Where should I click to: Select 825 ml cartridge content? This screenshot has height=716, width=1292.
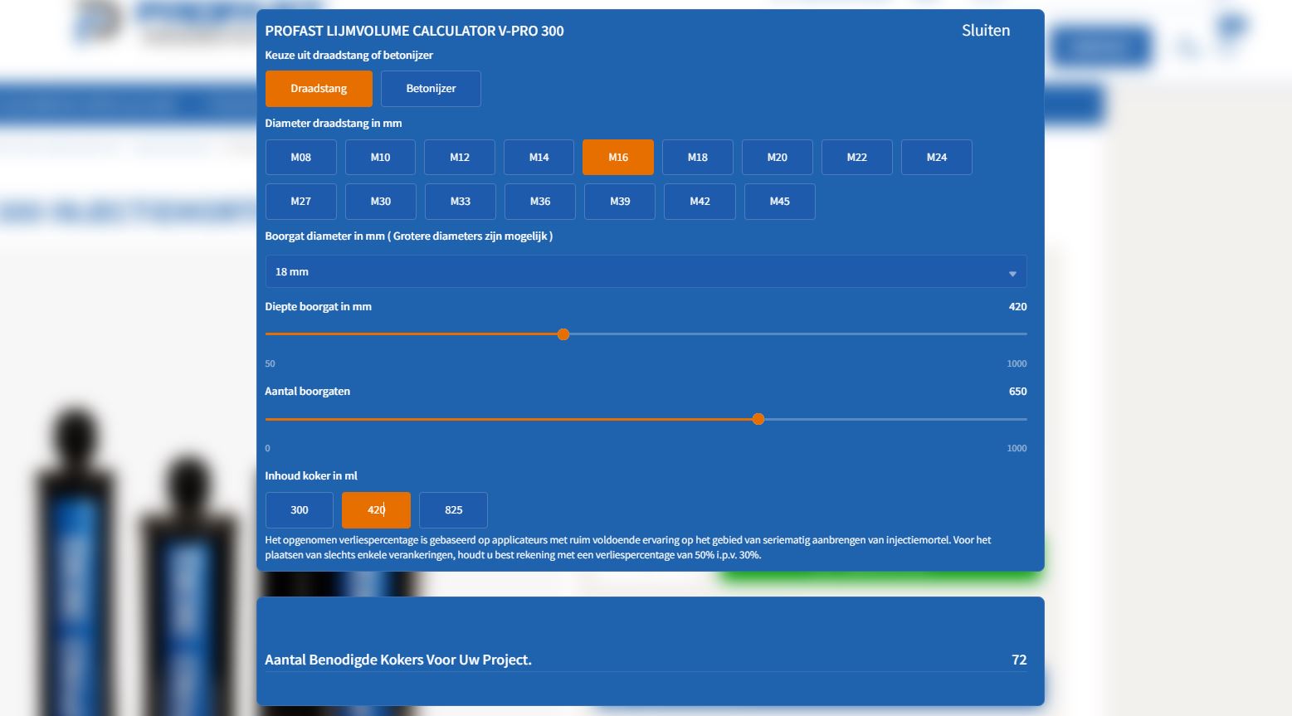tap(453, 510)
